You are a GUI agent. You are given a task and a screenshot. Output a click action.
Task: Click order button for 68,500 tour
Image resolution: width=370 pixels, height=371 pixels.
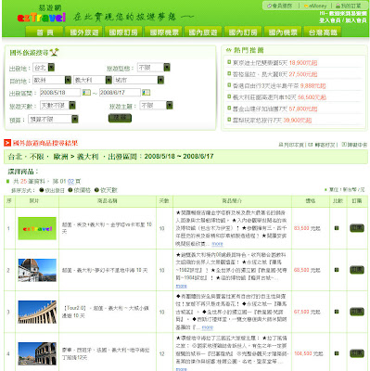(x=357, y=270)
